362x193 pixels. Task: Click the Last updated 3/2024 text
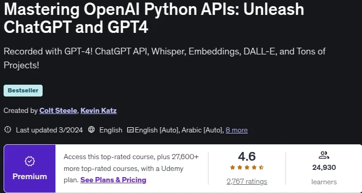point(49,130)
